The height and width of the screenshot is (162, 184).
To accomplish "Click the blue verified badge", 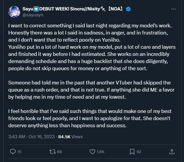I will pos(128,9).
